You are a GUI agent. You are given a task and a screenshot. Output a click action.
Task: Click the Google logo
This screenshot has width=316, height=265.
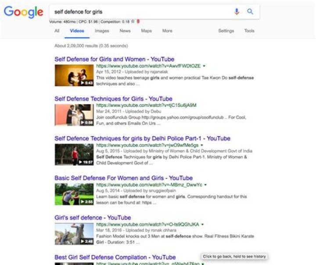(23, 12)
